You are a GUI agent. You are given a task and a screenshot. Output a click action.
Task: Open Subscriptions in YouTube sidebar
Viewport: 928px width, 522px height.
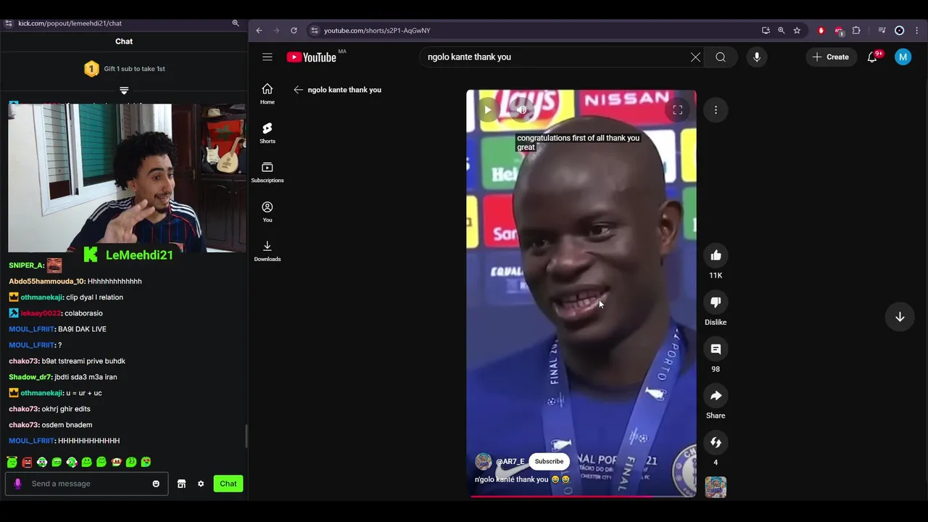point(268,172)
